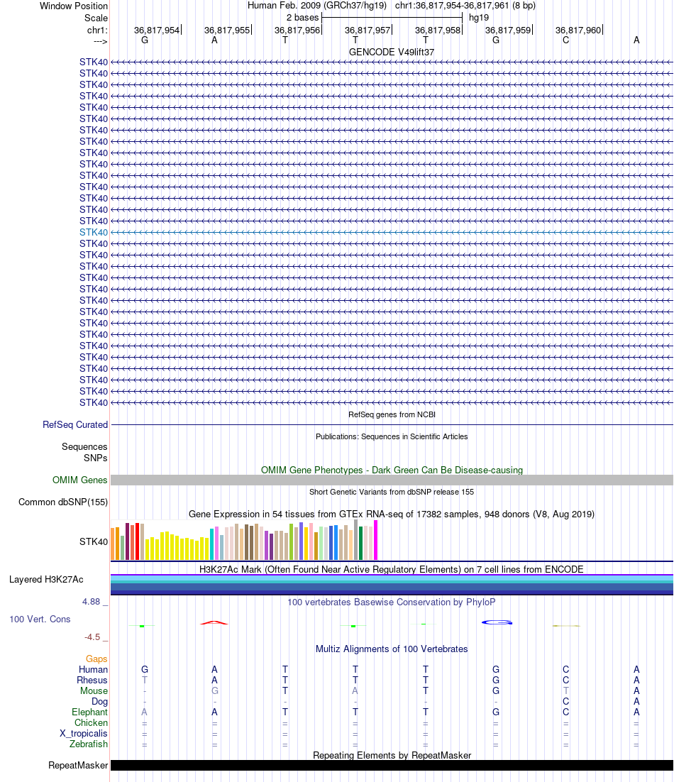Click the '2 bases' scale bar label

302,18
